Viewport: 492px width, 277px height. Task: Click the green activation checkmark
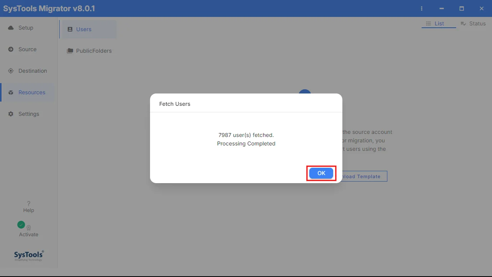click(21, 225)
